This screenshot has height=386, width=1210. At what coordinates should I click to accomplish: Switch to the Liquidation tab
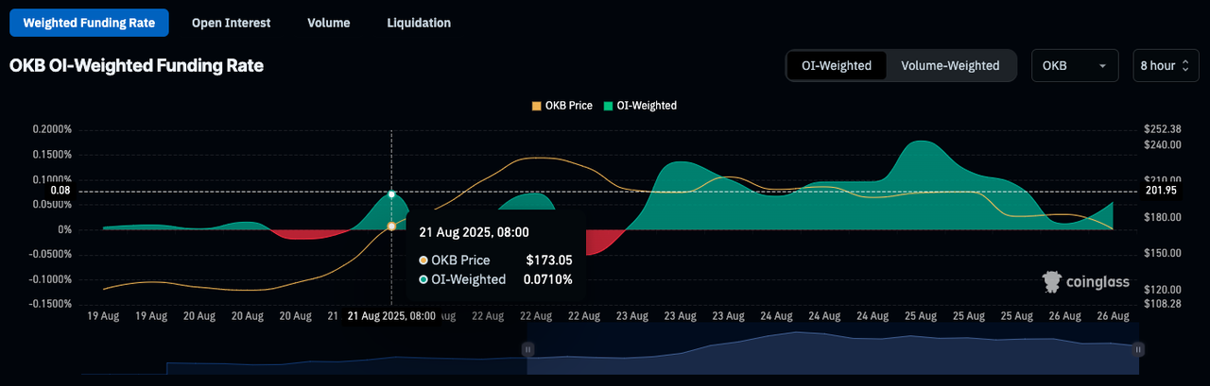(419, 23)
